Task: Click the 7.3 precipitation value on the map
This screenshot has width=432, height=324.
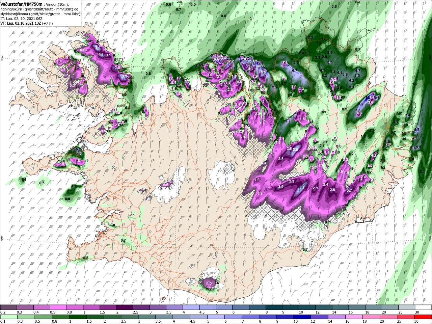Action: click(x=358, y=110)
